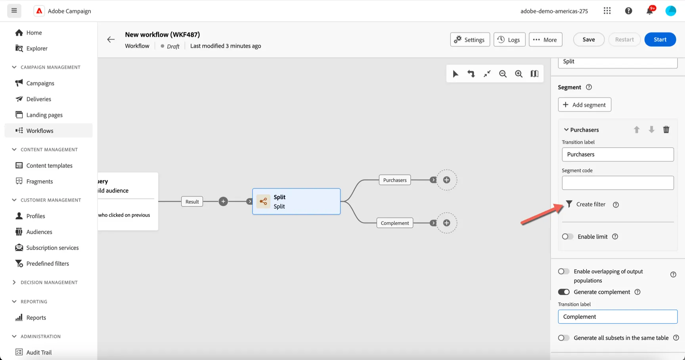Click the Start button
The image size is (685, 360).
pyautogui.click(x=660, y=39)
